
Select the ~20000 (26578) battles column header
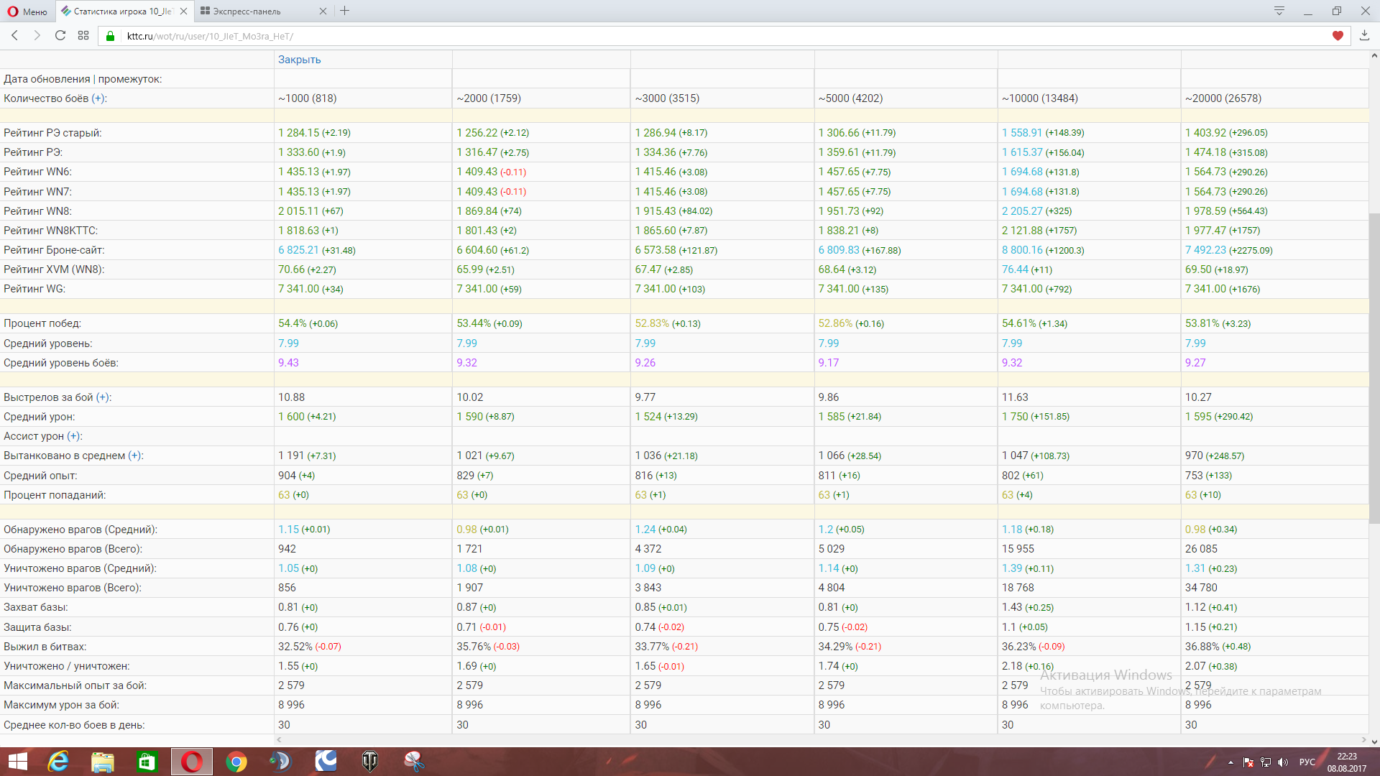click(x=1223, y=98)
